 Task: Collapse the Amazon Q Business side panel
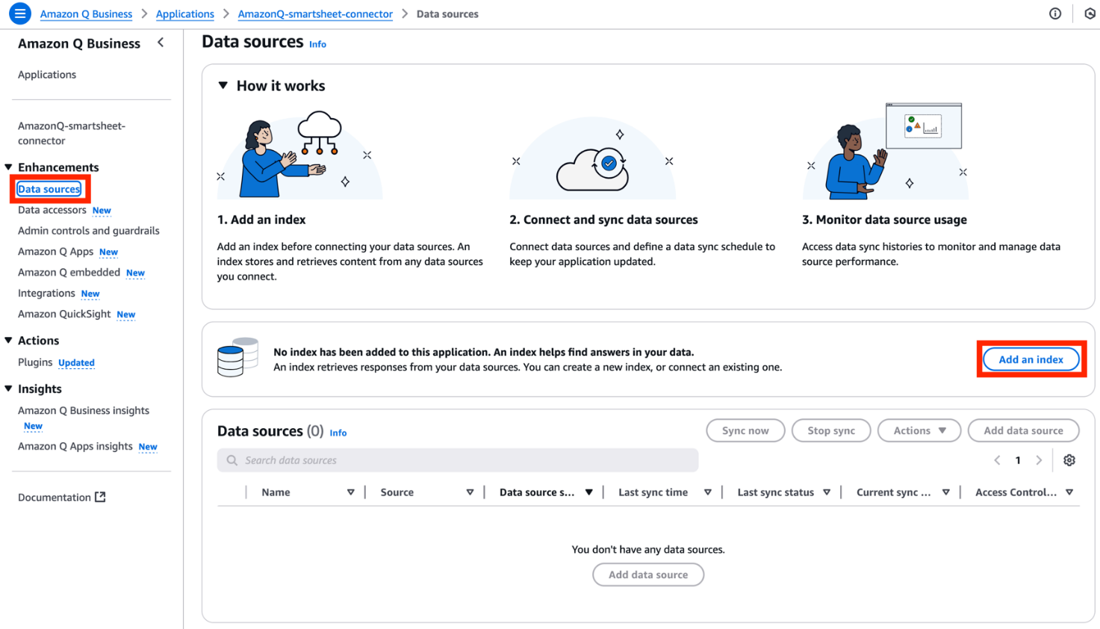pos(161,43)
